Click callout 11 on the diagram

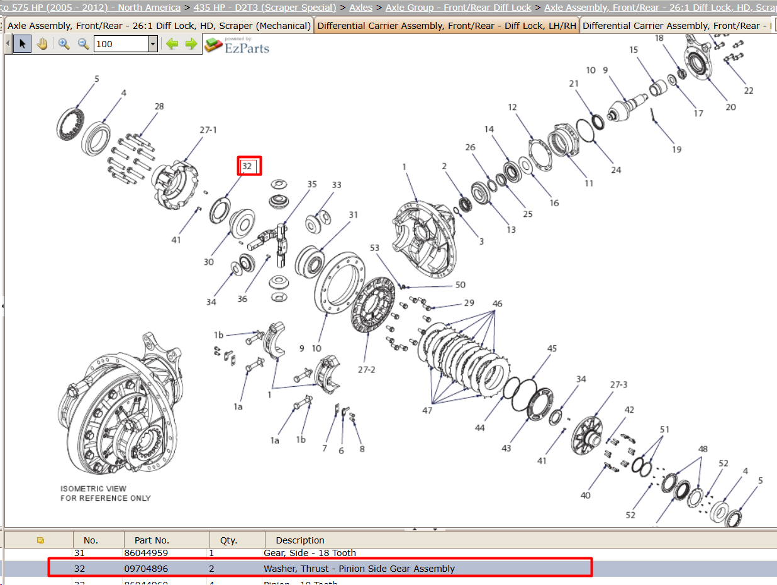click(x=589, y=184)
